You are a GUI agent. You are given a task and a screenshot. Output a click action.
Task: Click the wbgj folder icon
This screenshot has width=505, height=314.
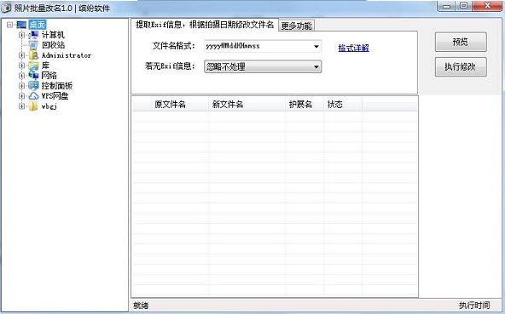pyautogui.click(x=33, y=106)
